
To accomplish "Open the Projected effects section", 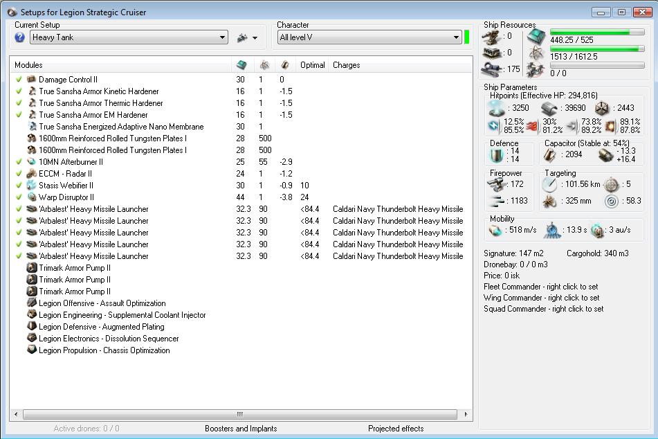I will (x=396, y=429).
